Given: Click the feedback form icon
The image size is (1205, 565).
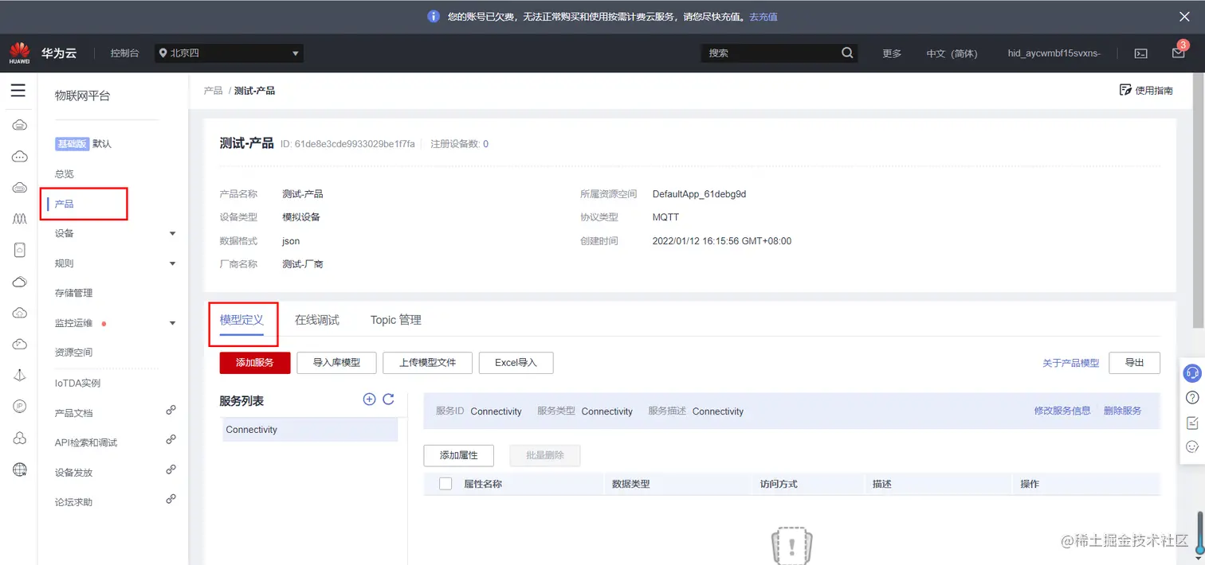Looking at the screenshot, I should point(1192,423).
